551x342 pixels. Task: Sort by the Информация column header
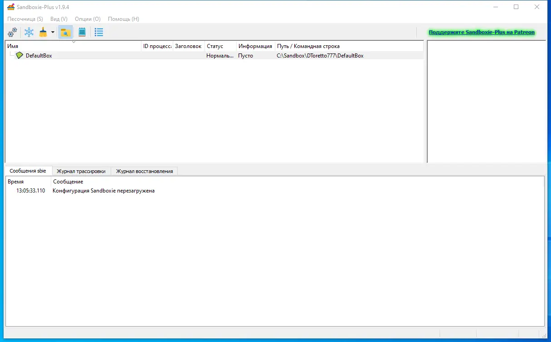pyautogui.click(x=255, y=46)
